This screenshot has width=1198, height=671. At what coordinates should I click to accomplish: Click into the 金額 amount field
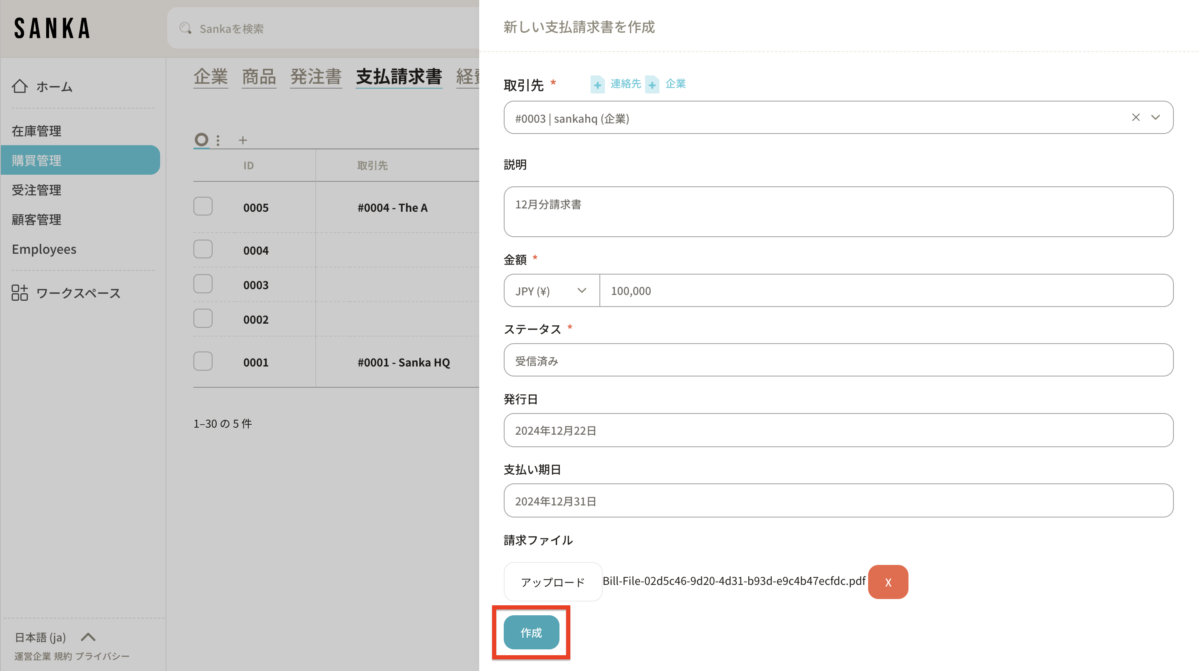coord(884,291)
